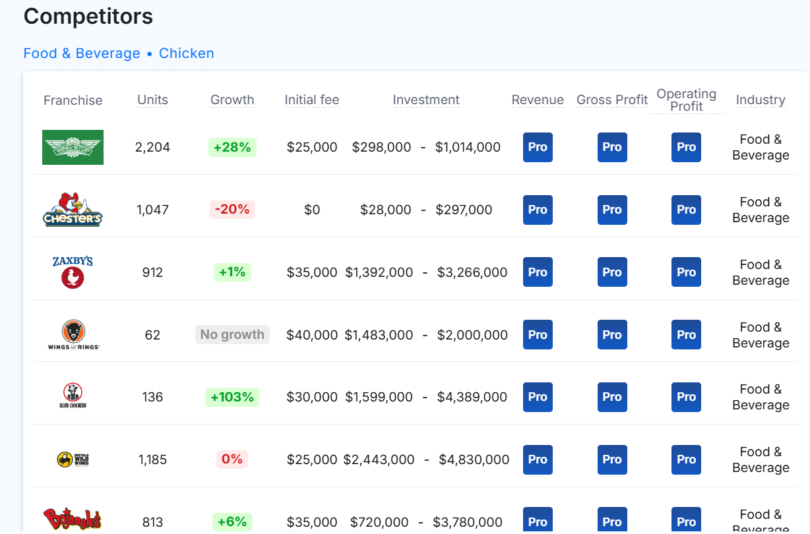This screenshot has width=810, height=534.
Task: Click the $0 initial fee value
Action: pos(312,210)
